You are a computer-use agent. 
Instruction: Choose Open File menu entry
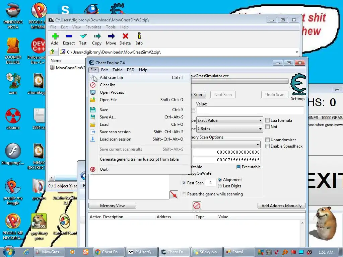click(x=139, y=100)
